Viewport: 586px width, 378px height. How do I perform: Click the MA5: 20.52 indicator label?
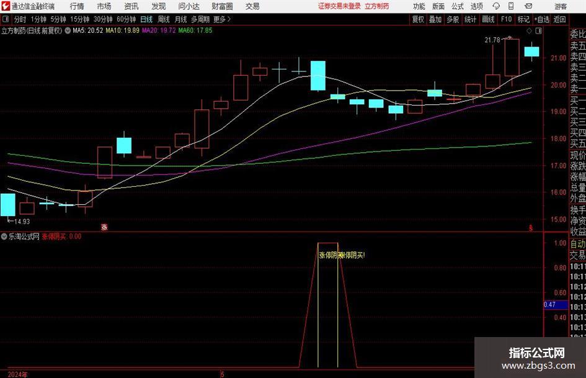click(87, 30)
